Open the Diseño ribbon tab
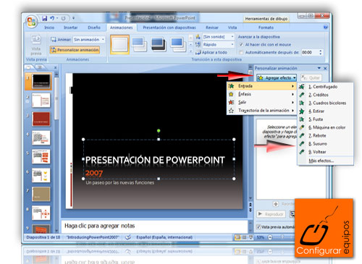Screen dimensions: 362x264 point(94,27)
